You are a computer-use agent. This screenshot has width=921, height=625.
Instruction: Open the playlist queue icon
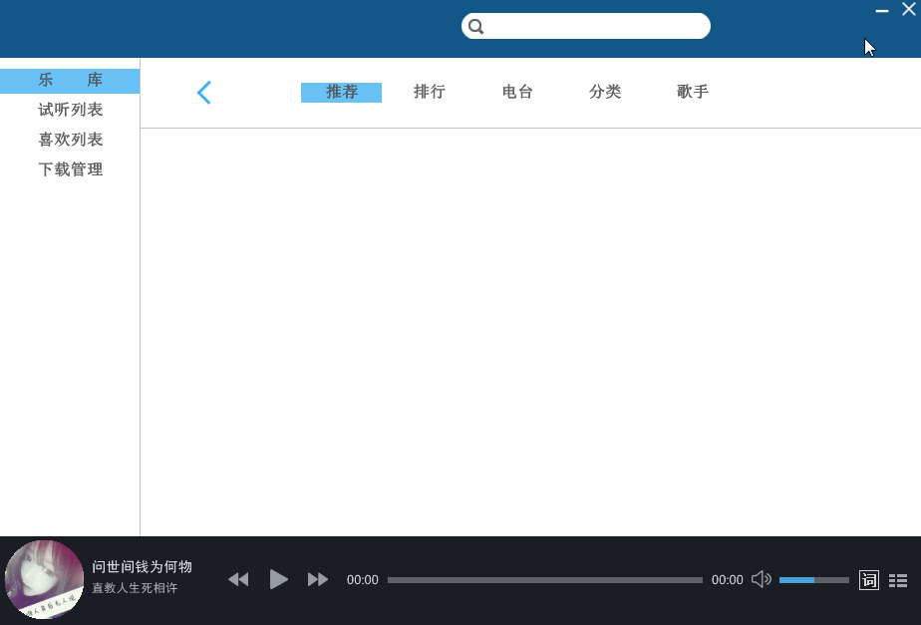[898, 580]
